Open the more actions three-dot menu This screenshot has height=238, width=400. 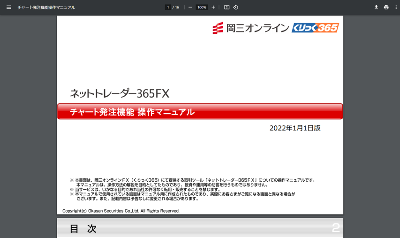click(x=396, y=8)
